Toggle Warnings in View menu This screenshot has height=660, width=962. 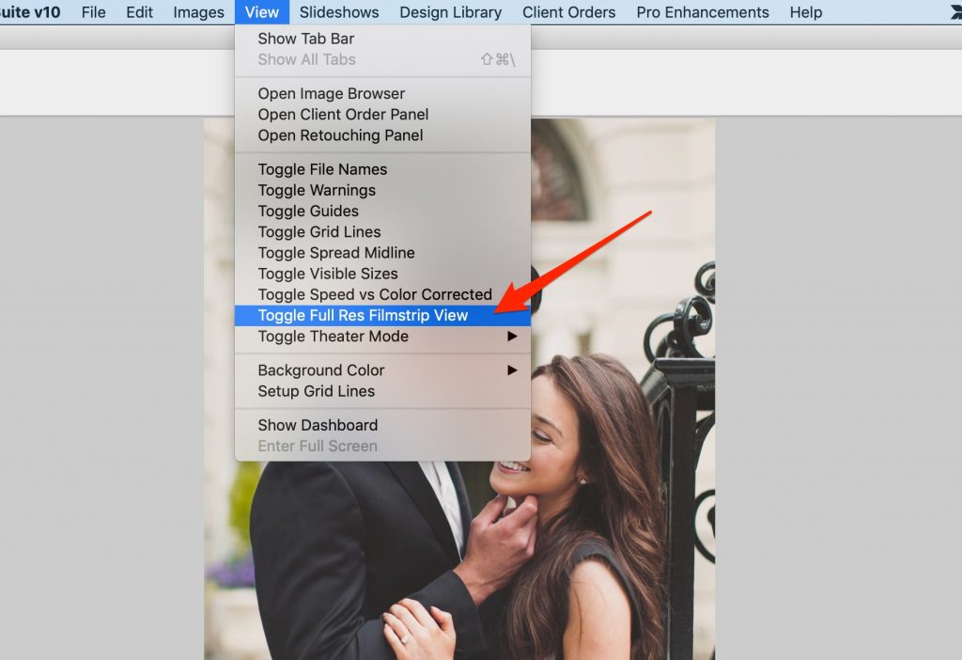[383, 190]
